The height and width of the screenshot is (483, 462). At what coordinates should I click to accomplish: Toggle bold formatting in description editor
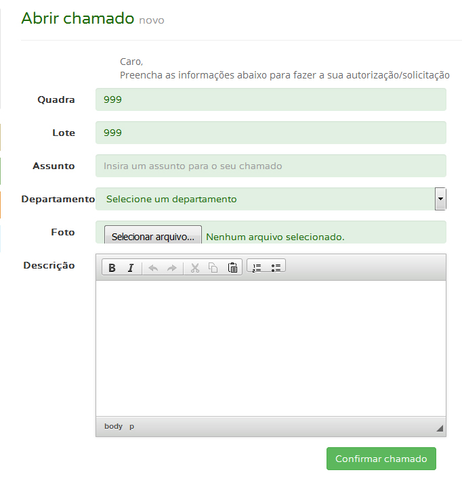112,268
